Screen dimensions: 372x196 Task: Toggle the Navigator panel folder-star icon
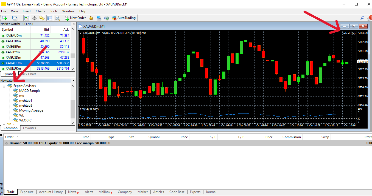(x=42, y=18)
